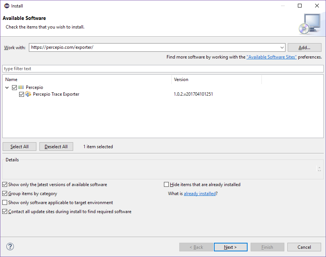
Task: Select the Percepio category label
Action: [35, 87]
